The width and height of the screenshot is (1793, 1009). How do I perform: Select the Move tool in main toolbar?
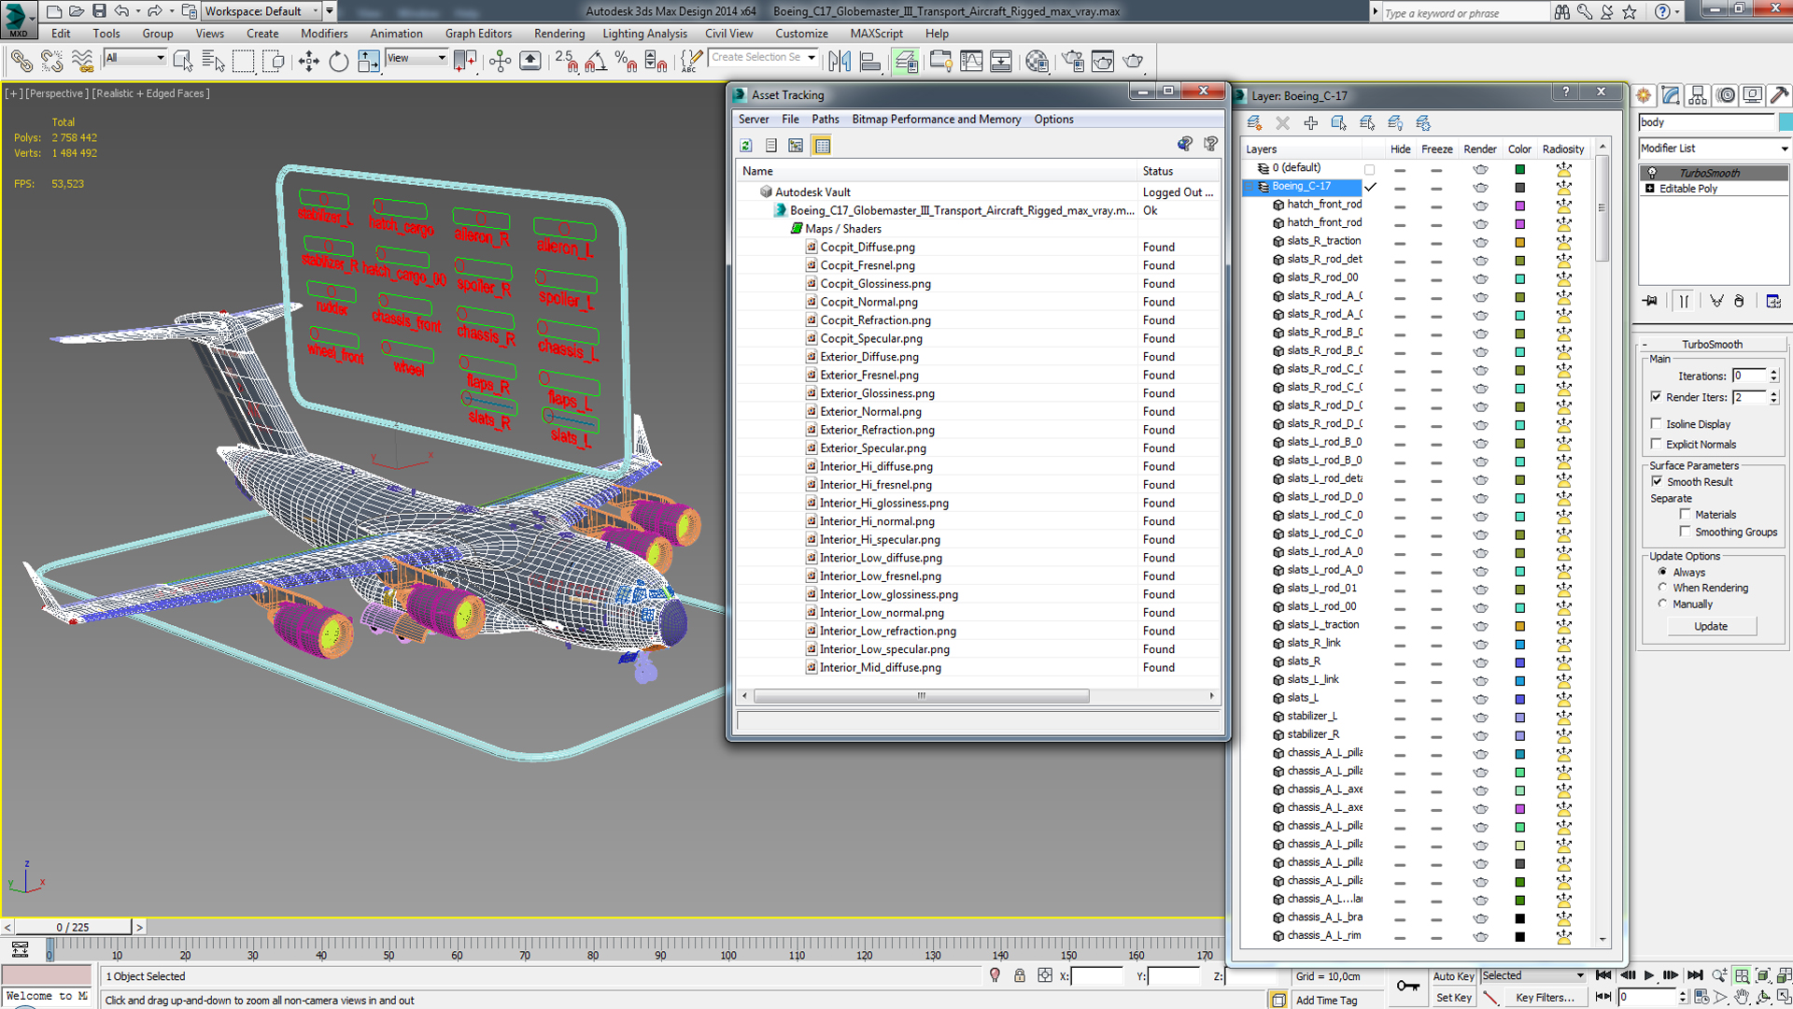[x=308, y=62]
